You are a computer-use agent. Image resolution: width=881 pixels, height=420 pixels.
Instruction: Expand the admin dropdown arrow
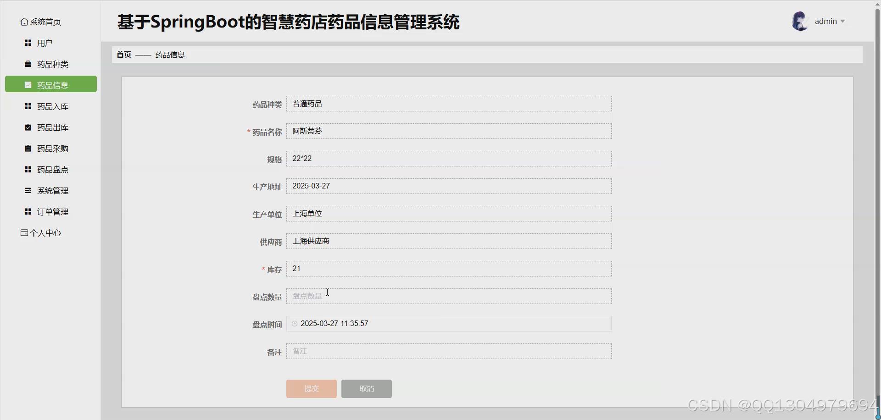pyautogui.click(x=843, y=21)
